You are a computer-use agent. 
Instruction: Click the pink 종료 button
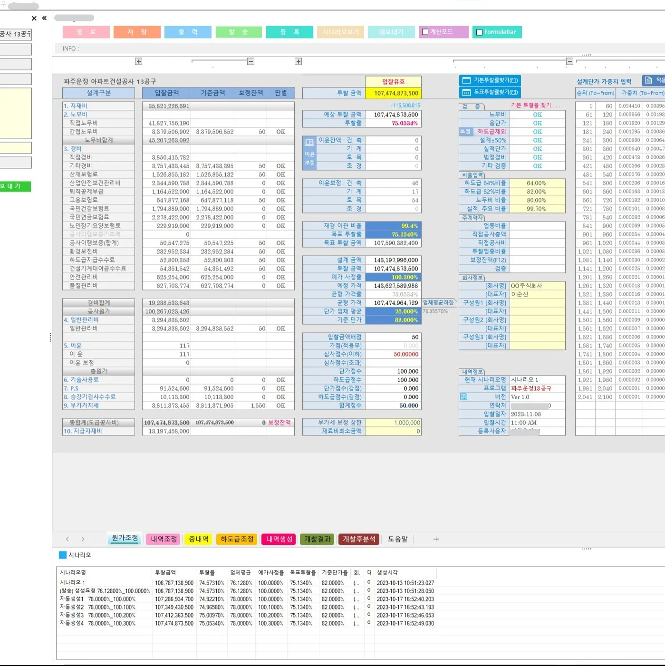point(86,32)
